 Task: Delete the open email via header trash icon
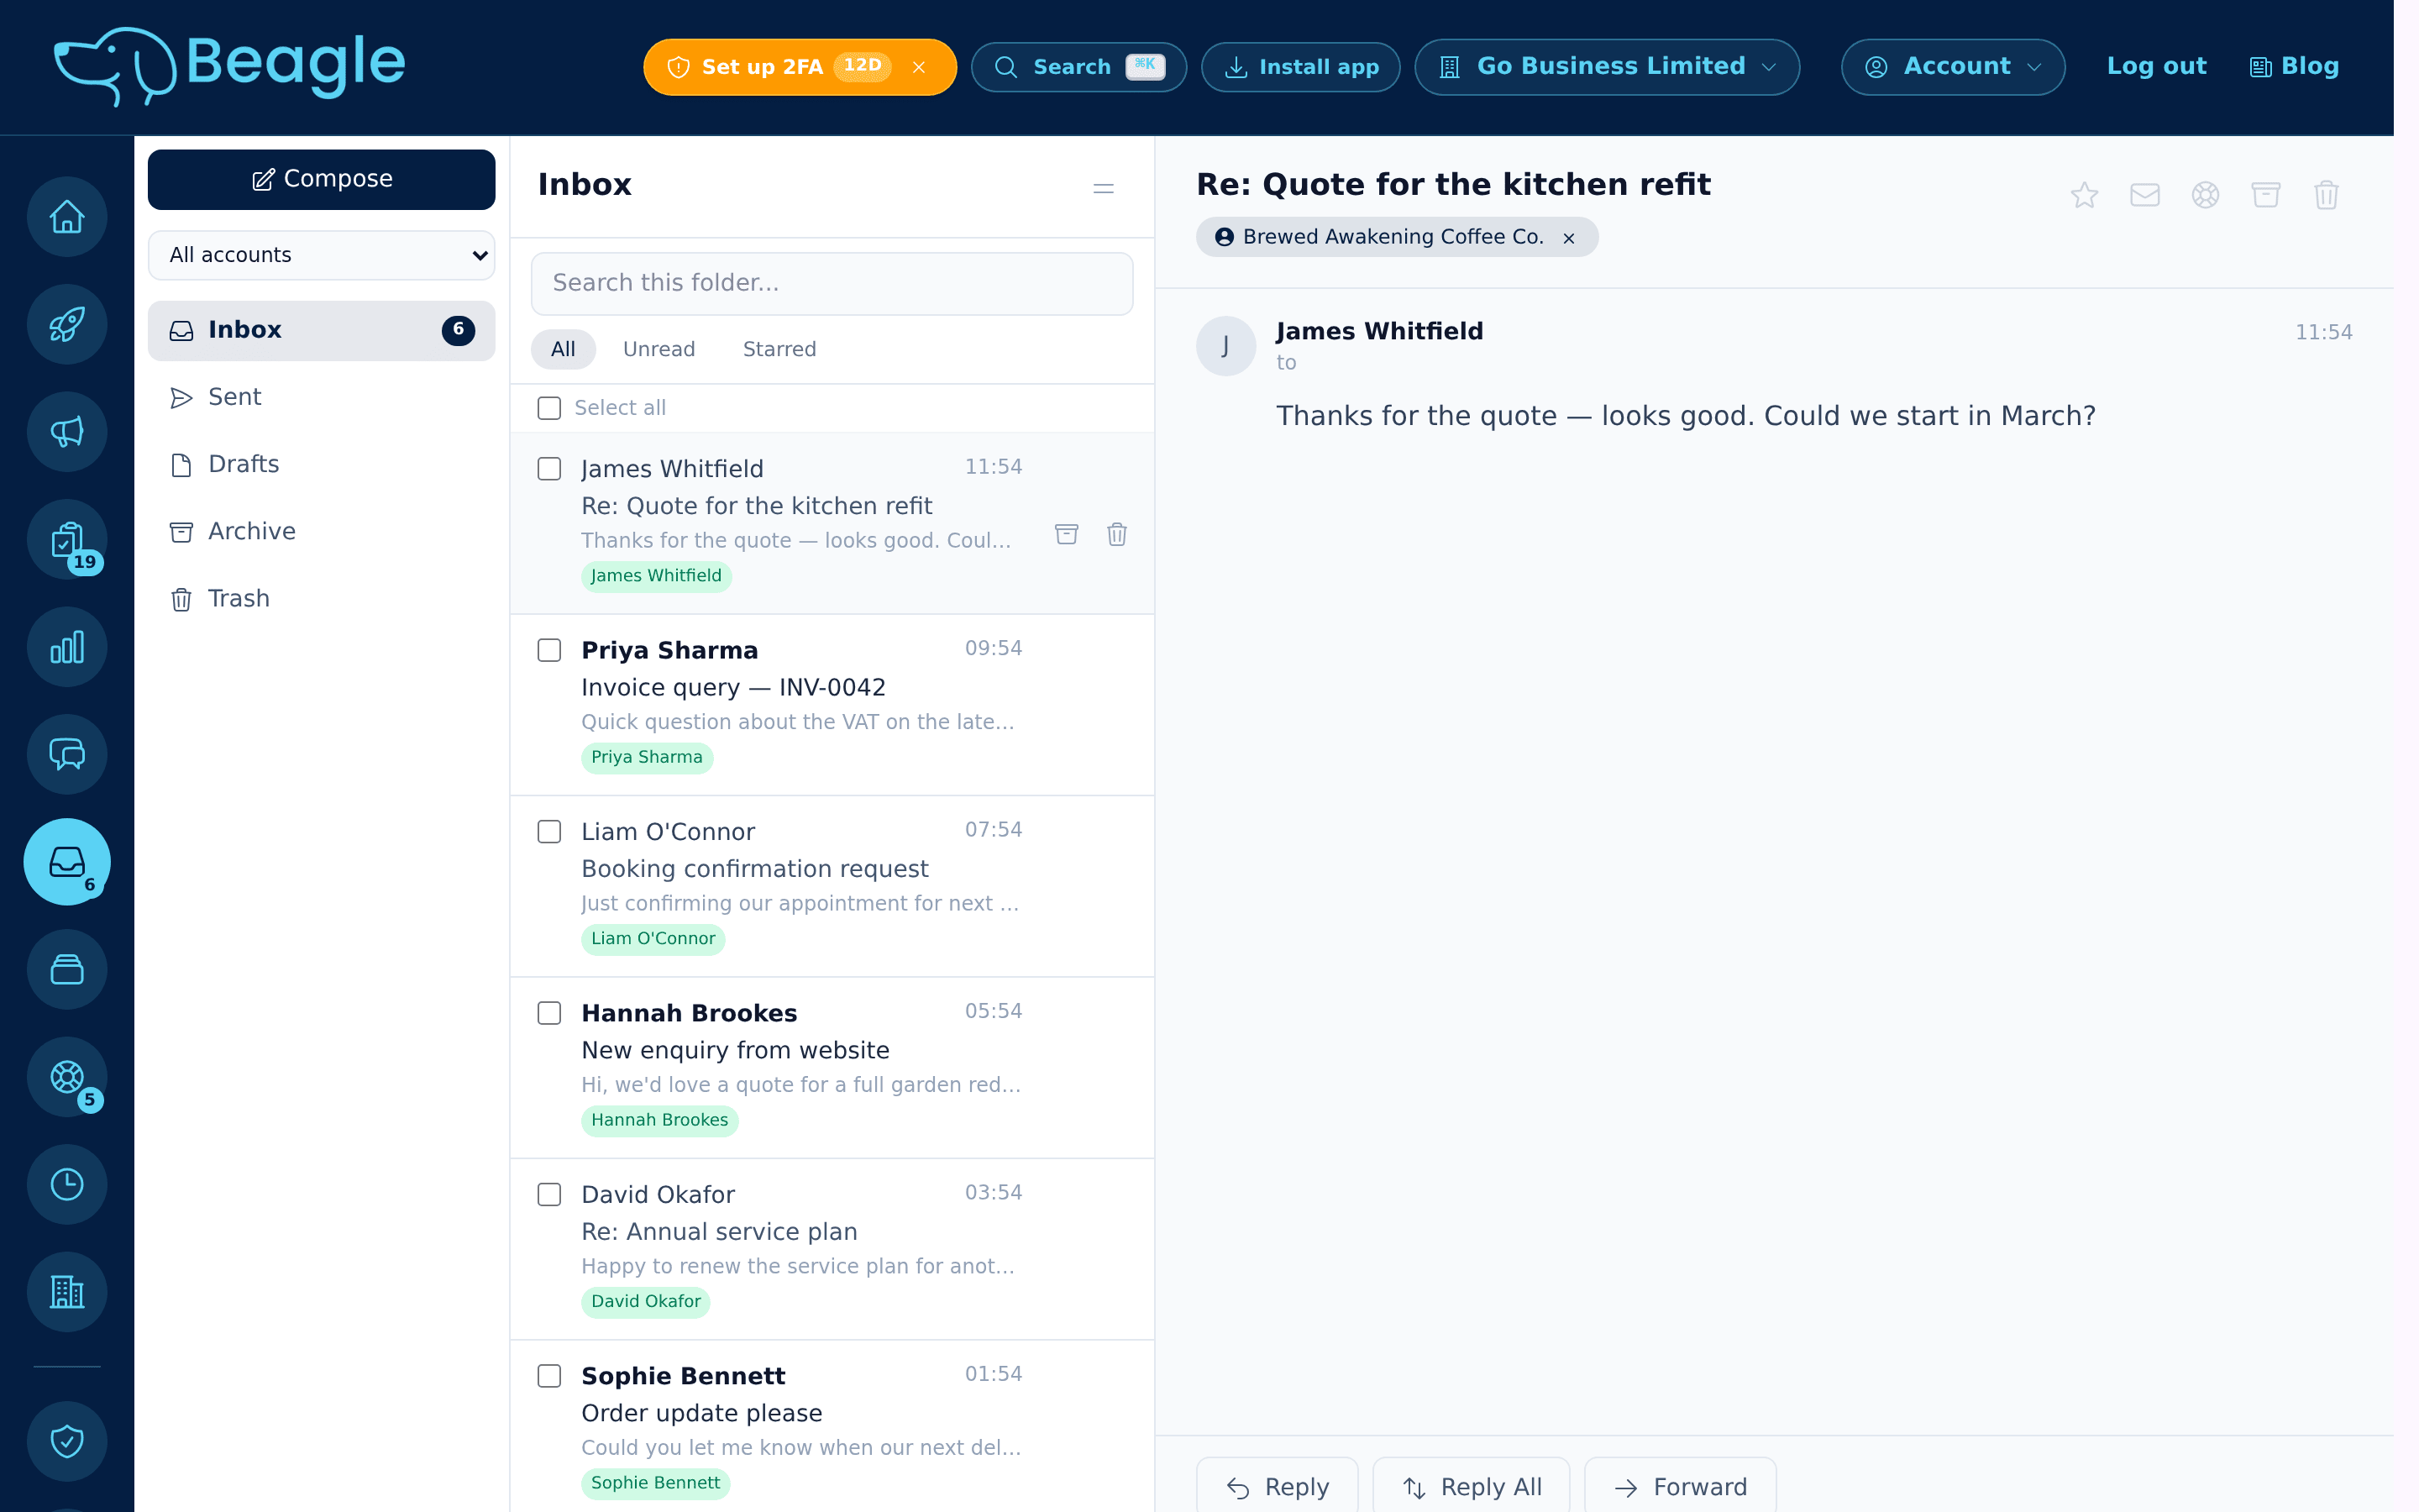coord(2326,195)
